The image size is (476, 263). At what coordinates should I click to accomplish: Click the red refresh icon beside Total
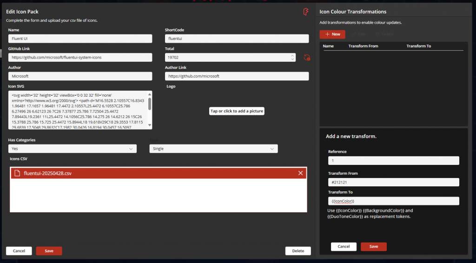click(306, 58)
